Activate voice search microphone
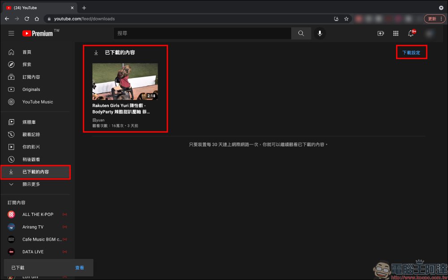448x280 pixels. [x=320, y=33]
